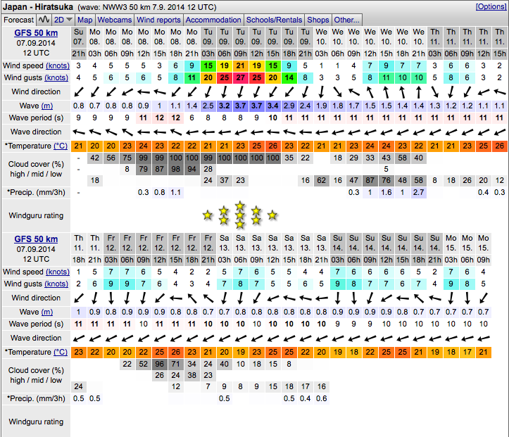
Task: Switch to the Map tab
Action: pyautogui.click(x=84, y=20)
